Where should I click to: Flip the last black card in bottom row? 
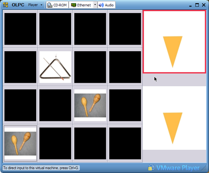point(125,143)
